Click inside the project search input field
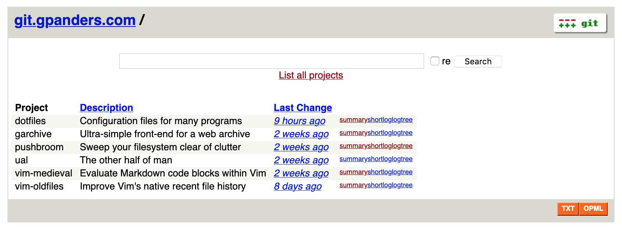 coord(271,61)
